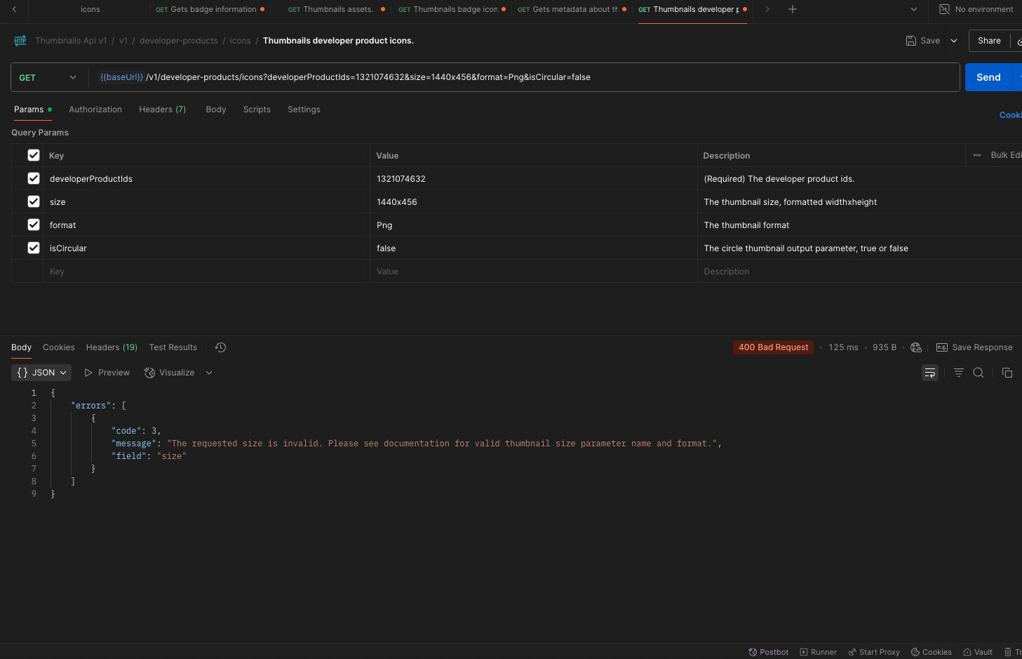1022x659 pixels.
Task: Search within the response body
Action: (x=979, y=373)
